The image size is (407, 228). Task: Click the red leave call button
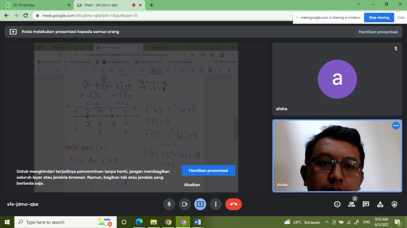click(233, 204)
